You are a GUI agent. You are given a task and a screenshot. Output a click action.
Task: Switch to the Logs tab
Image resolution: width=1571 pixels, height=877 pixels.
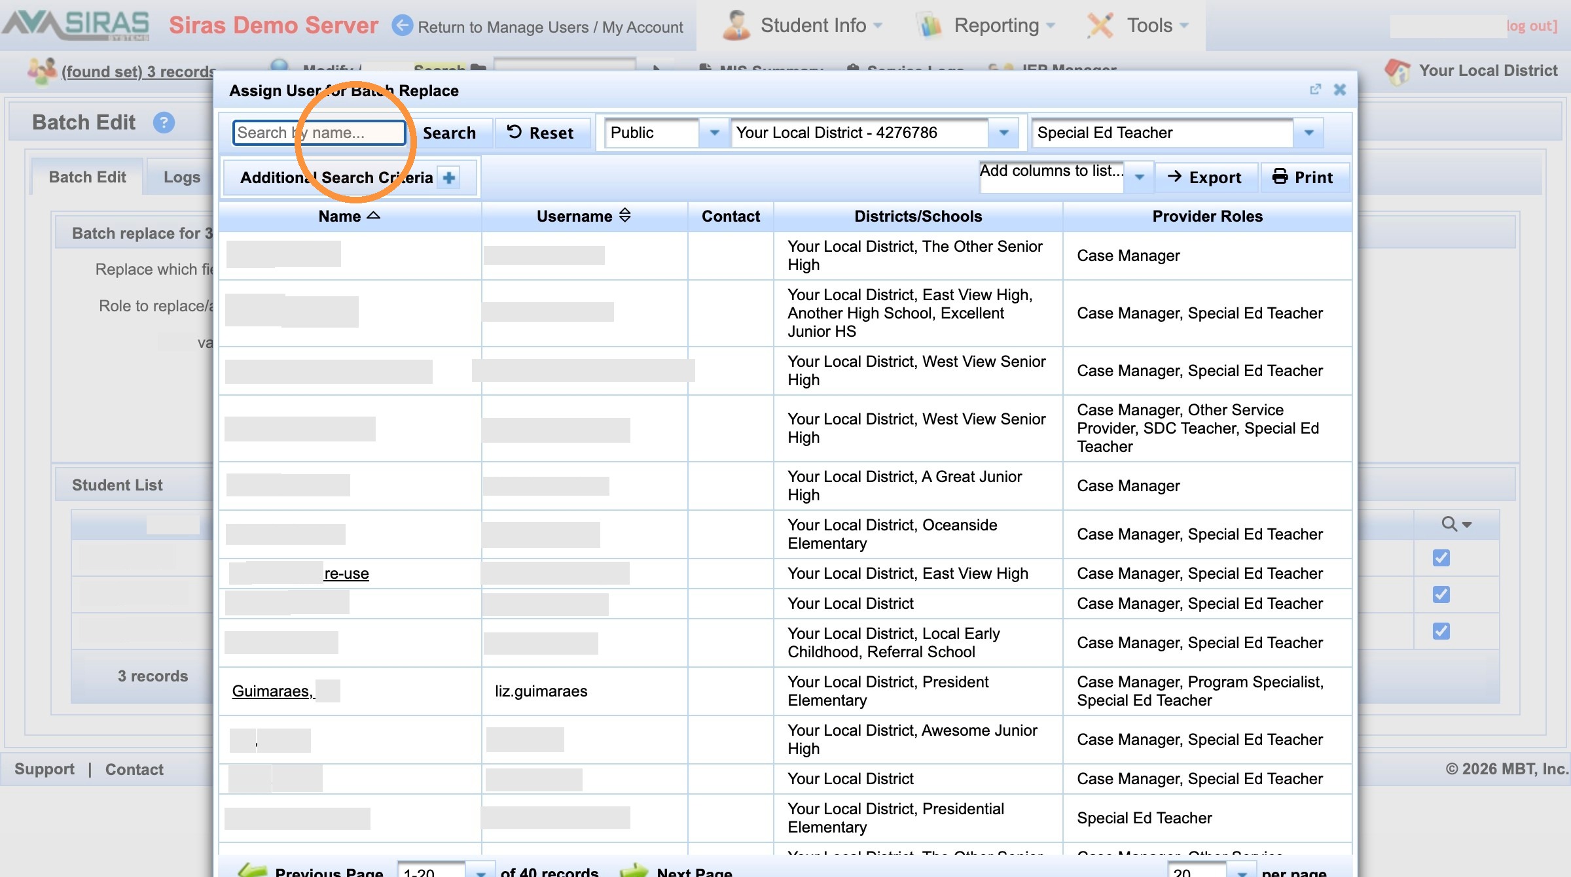(182, 177)
